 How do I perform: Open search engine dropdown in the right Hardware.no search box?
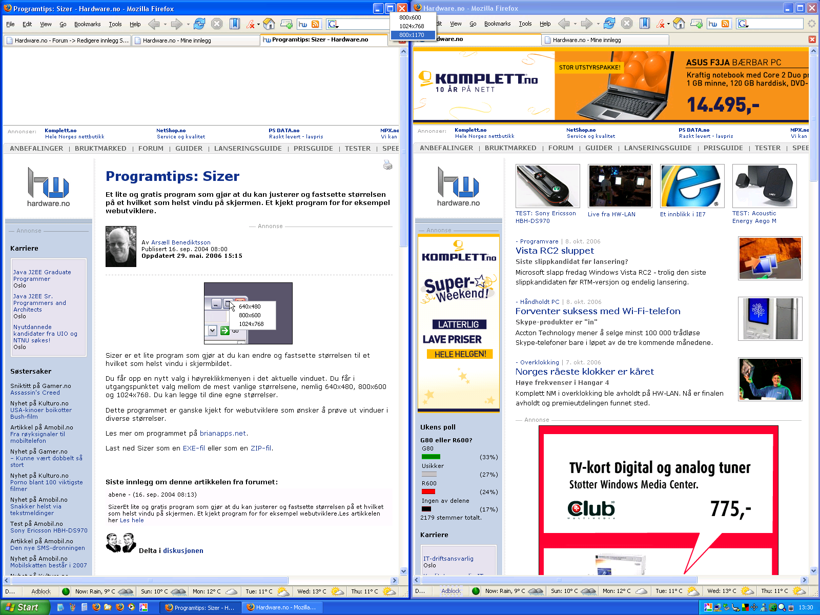point(743,24)
